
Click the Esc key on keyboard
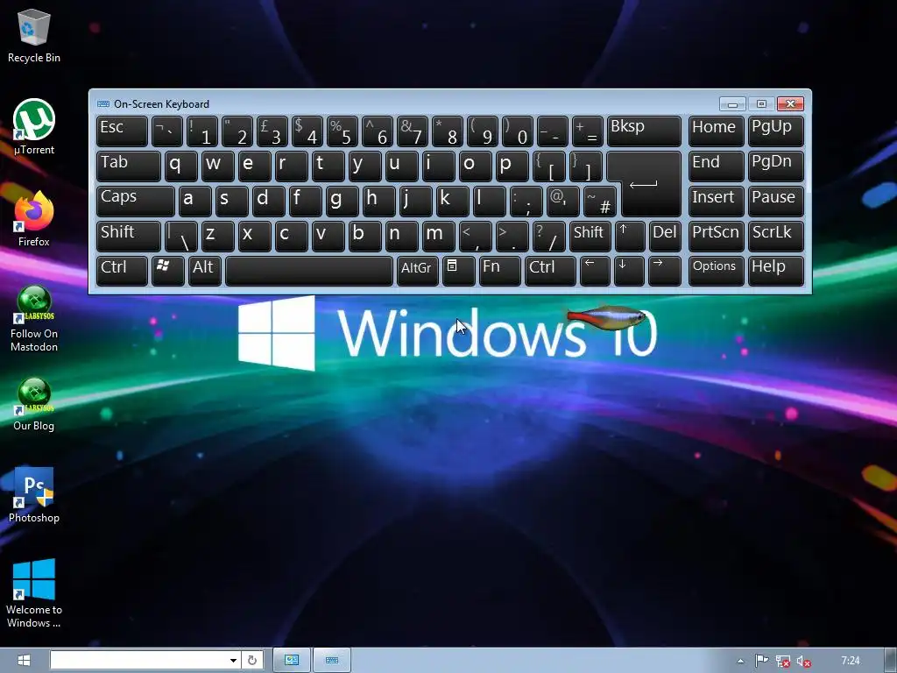(x=122, y=131)
